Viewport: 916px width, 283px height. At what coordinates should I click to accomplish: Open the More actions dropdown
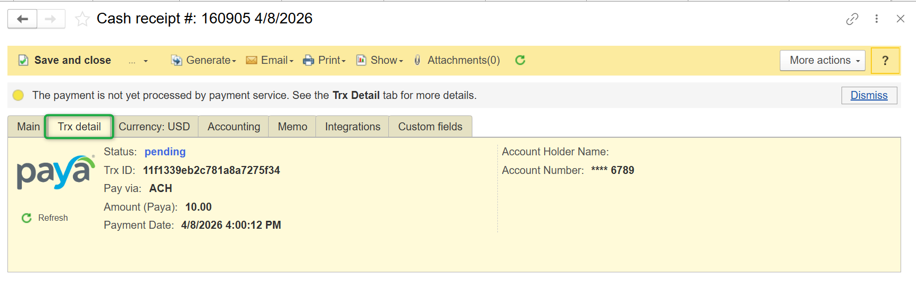point(822,60)
